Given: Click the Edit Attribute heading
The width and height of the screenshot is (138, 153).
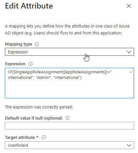Looking at the screenshot, I should coord(29,6).
